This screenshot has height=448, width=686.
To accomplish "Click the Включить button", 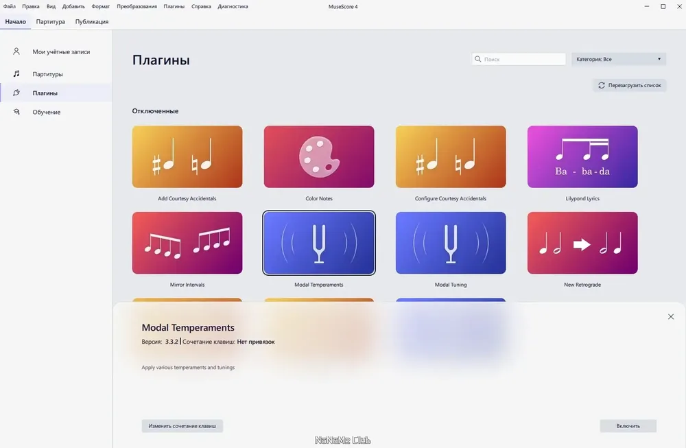I will click(628, 425).
